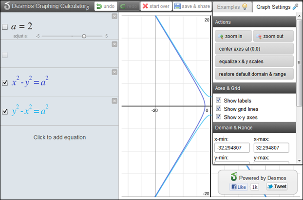Click equalize x & y scales
303x200 pixels.
[x=254, y=61]
